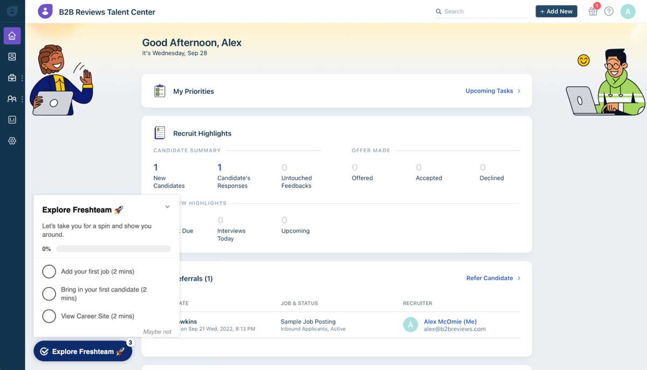The width and height of the screenshot is (647, 370).
Task: Open Settings via the gear icon
Action: pyautogui.click(x=12, y=140)
